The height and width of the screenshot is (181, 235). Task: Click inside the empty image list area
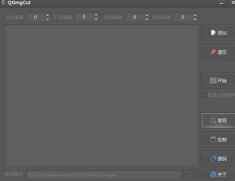[x=101, y=96]
